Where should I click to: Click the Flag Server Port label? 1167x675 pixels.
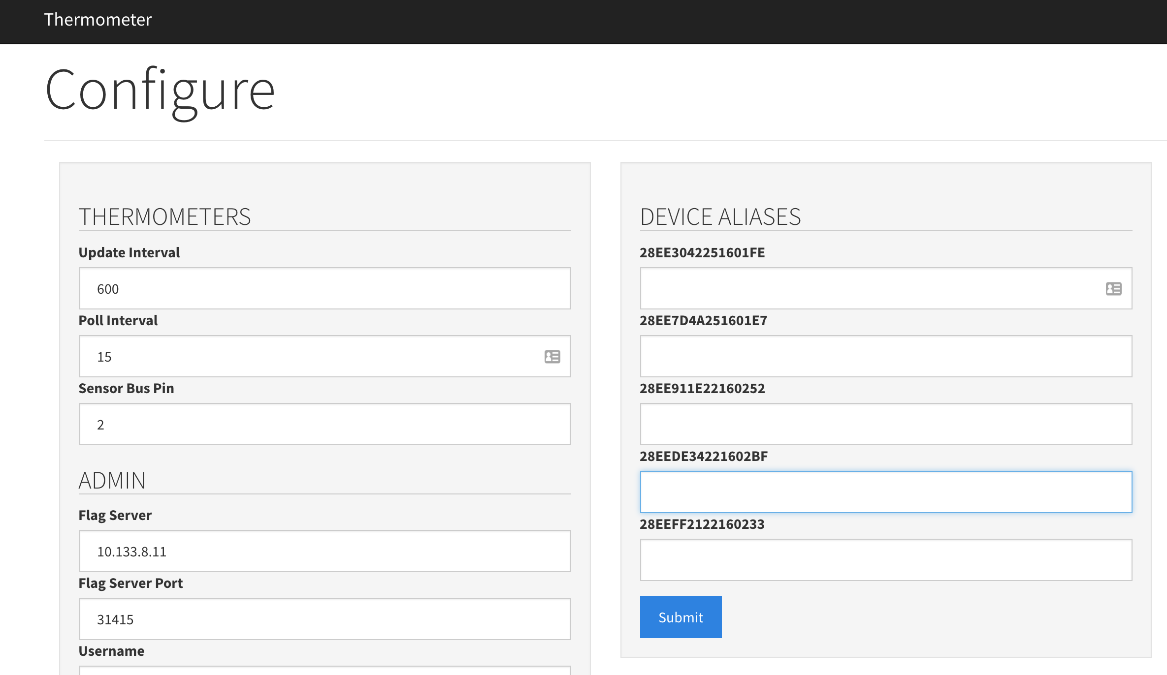pyautogui.click(x=130, y=583)
